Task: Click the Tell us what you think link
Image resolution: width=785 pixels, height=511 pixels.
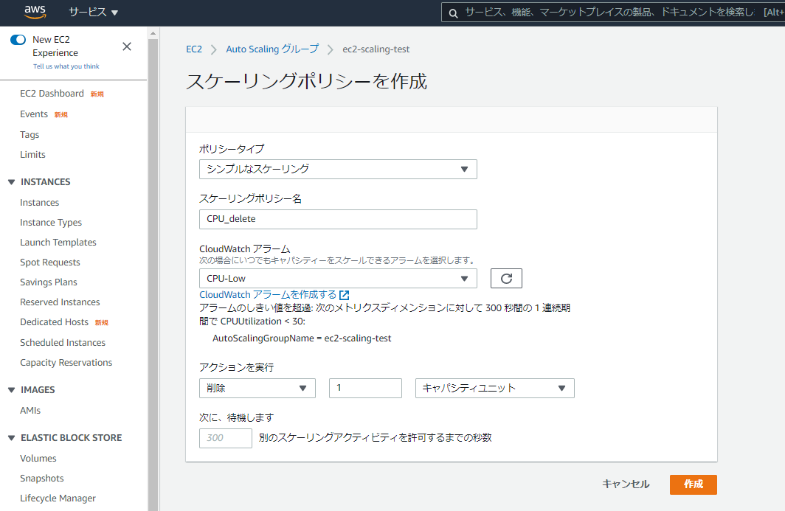Action: (x=66, y=66)
